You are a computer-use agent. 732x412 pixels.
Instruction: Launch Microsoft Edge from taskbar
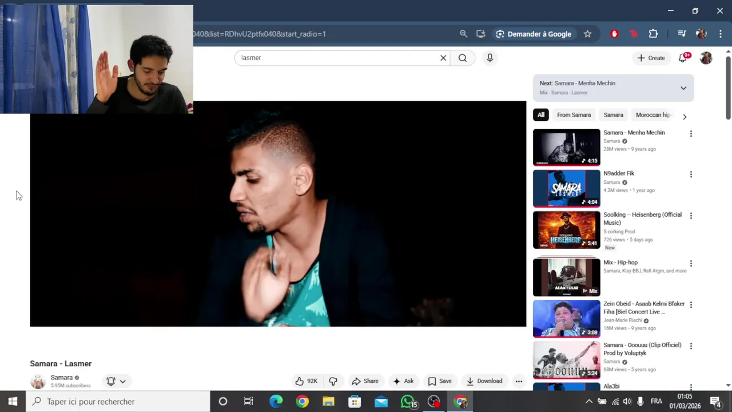(x=276, y=402)
